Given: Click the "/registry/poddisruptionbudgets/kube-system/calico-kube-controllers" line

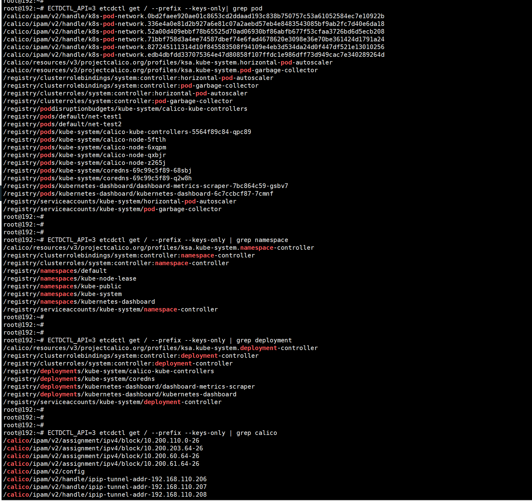Looking at the screenshot, I should pos(125,109).
